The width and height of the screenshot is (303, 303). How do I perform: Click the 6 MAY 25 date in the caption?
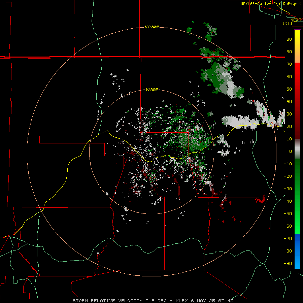point(203,301)
